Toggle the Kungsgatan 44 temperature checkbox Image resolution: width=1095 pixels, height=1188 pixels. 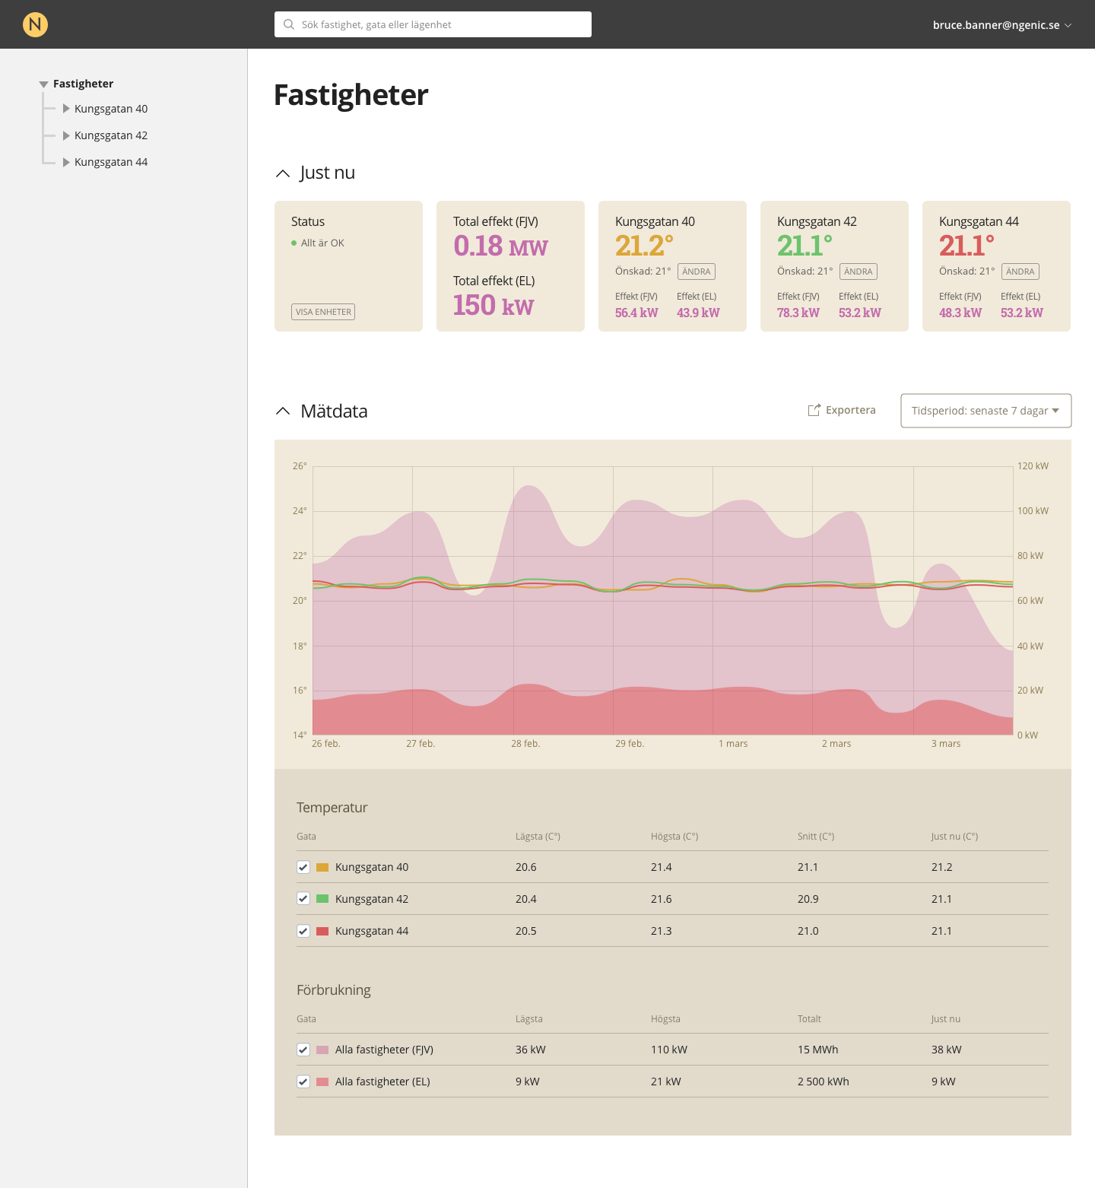pyautogui.click(x=303, y=931)
